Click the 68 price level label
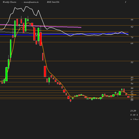Viewport: 139px width, 139px height. [x=132, y=43]
